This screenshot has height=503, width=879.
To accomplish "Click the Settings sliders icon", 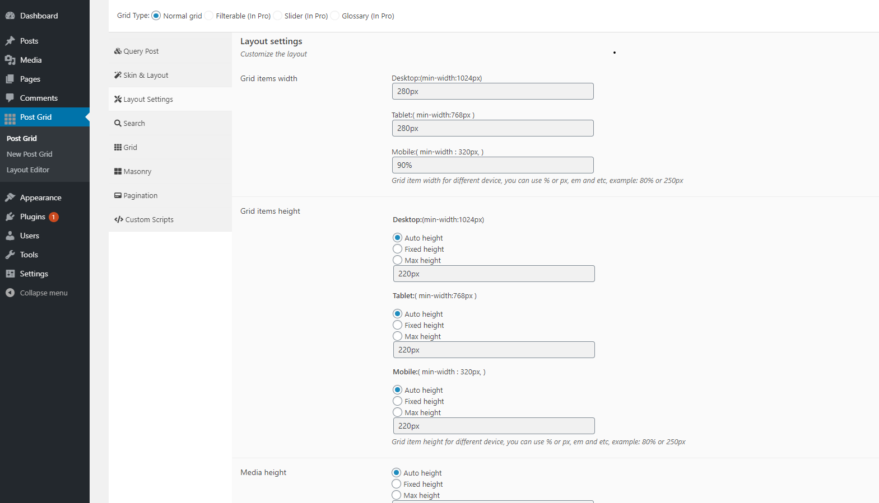I will click(x=10, y=274).
